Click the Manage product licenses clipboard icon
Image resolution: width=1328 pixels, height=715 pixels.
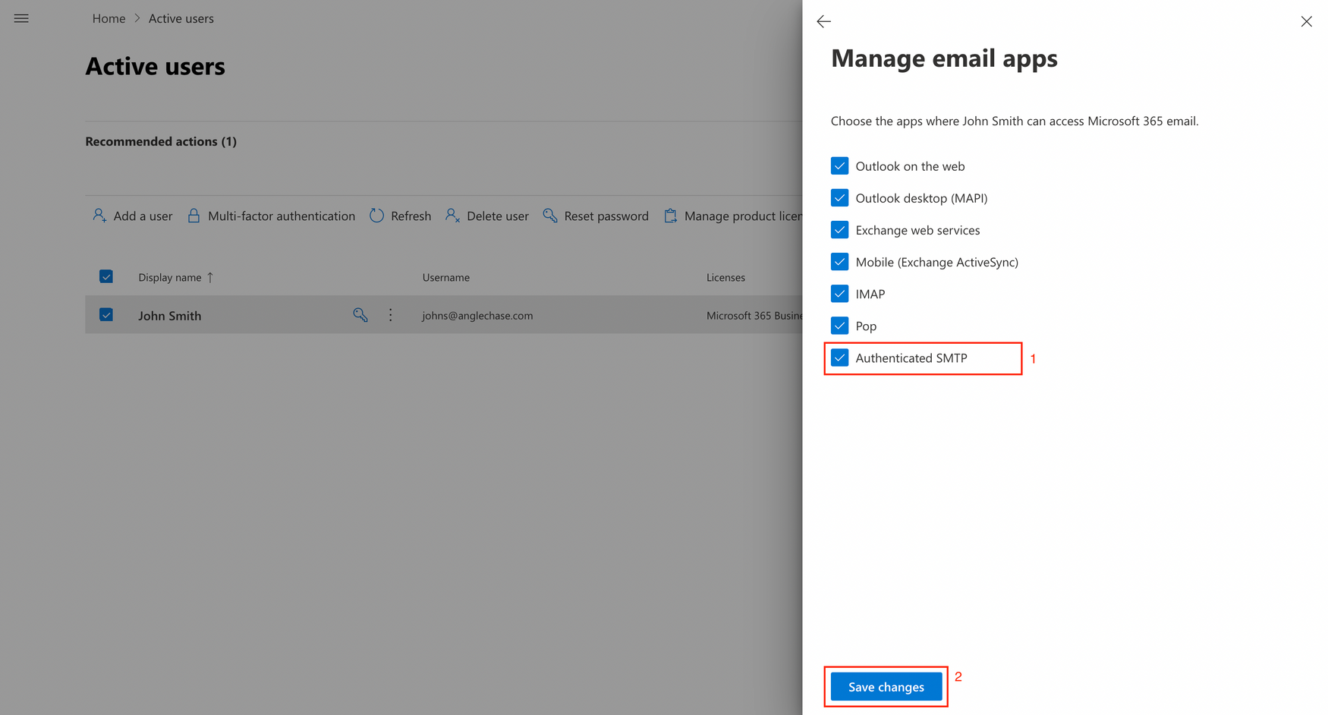[x=671, y=216]
